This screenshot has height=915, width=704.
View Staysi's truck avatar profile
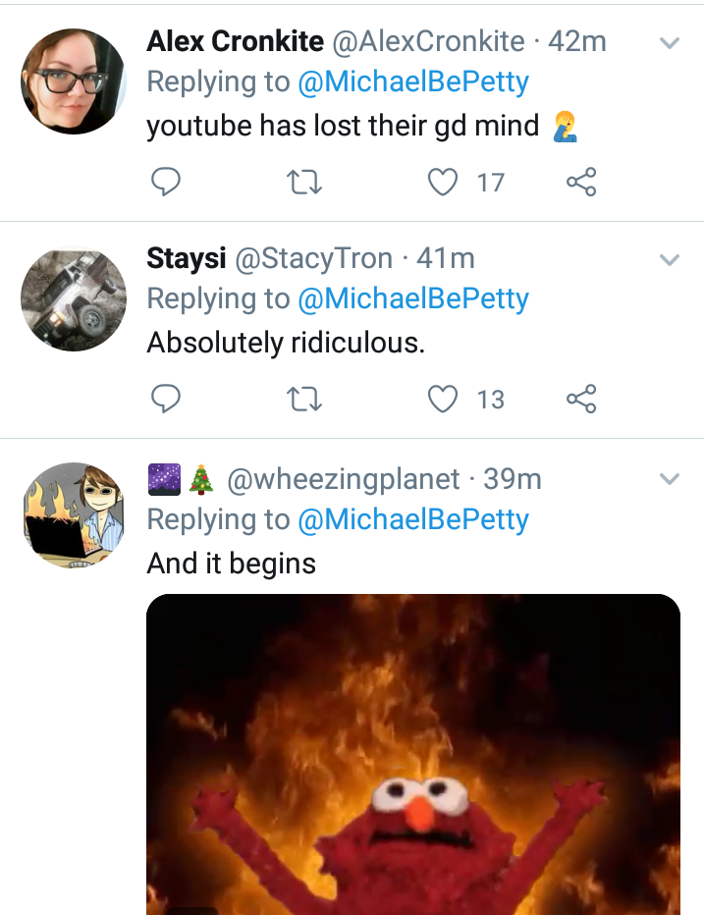[74, 298]
